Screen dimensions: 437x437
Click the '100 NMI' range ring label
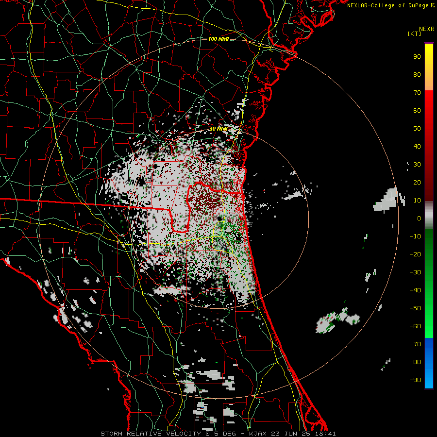coord(218,39)
